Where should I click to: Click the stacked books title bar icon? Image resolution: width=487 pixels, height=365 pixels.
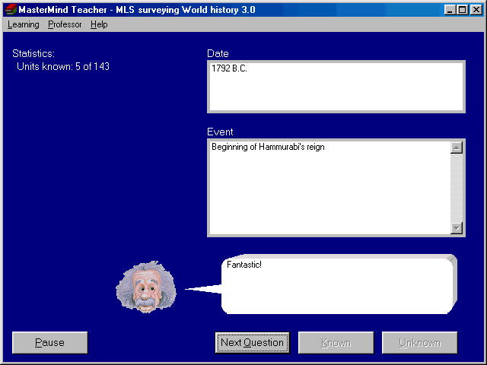tap(11, 10)
